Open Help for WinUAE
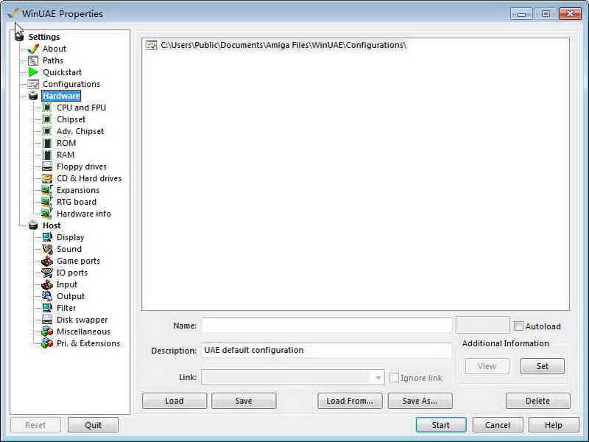This screenshot has width=589, height=442. point(554,425)
